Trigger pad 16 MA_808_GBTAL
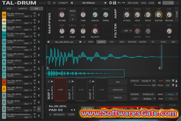Image resolution: width=181 pixels, height=121 pixels. point(4,15)
